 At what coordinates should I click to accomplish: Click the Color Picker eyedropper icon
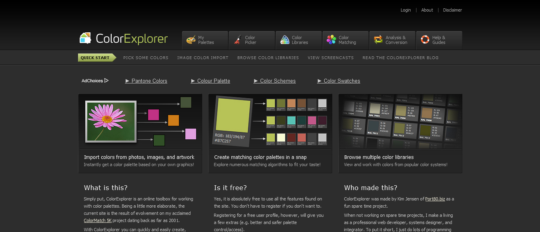238,40
